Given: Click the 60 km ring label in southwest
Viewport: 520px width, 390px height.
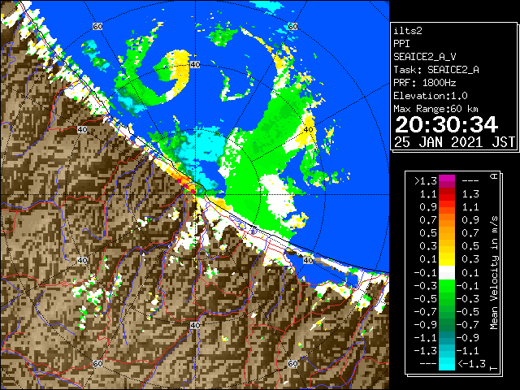Looking at the screenshot, I should coord(97,363).
